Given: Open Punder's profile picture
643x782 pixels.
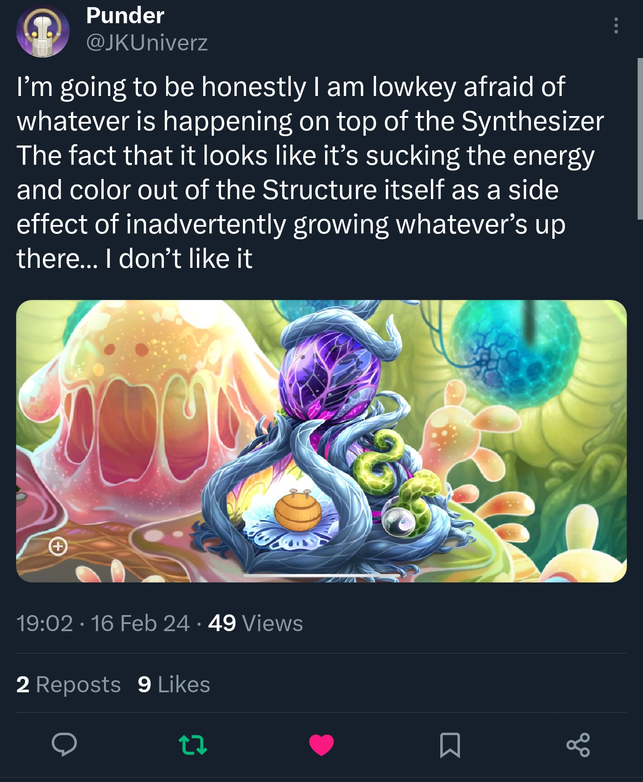Looking at the screenshot, I should pos(43,30).
